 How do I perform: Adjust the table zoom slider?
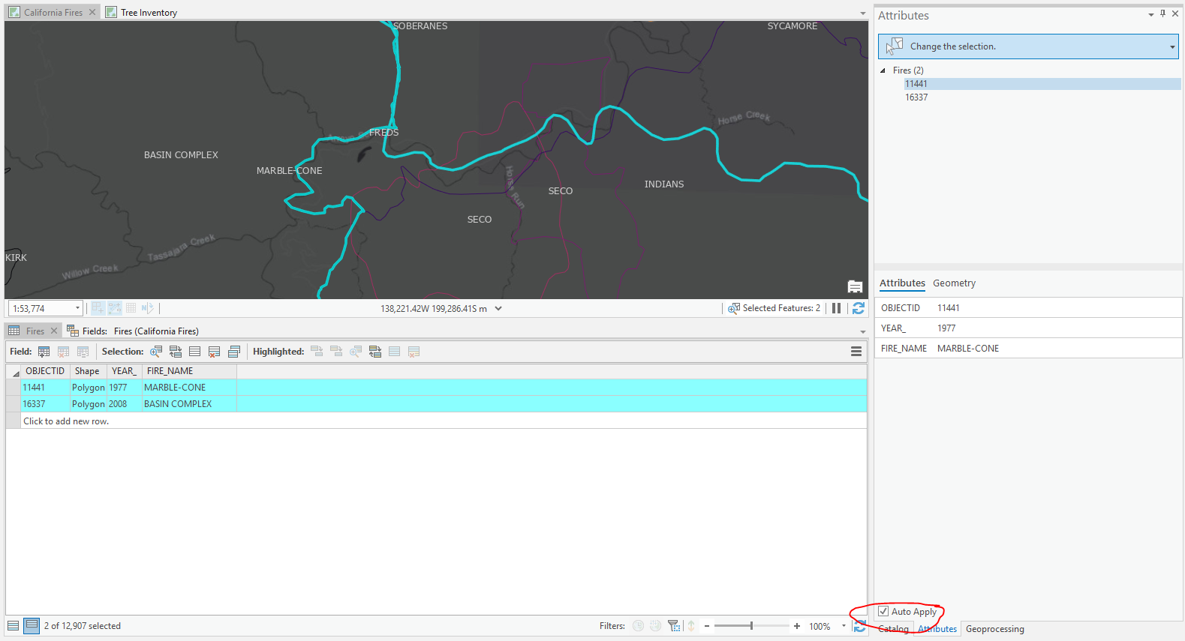coord(751,626)
